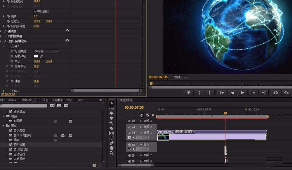Select the Ripple Edit tool

pyautogui.click(x=112, y=113)
